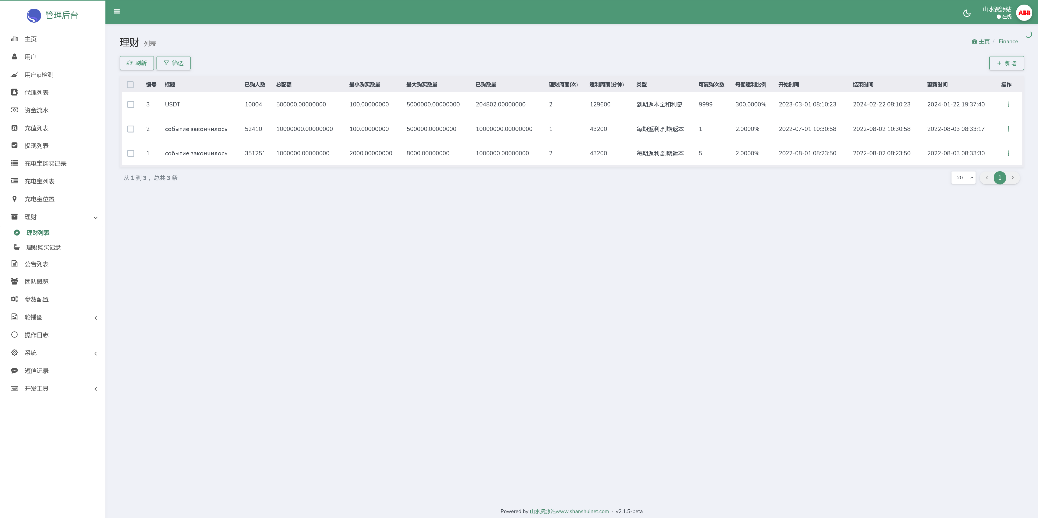1038x518 pixels.
Task: Tick checkbox for USDT row
Action: click(x=131, y=105)
